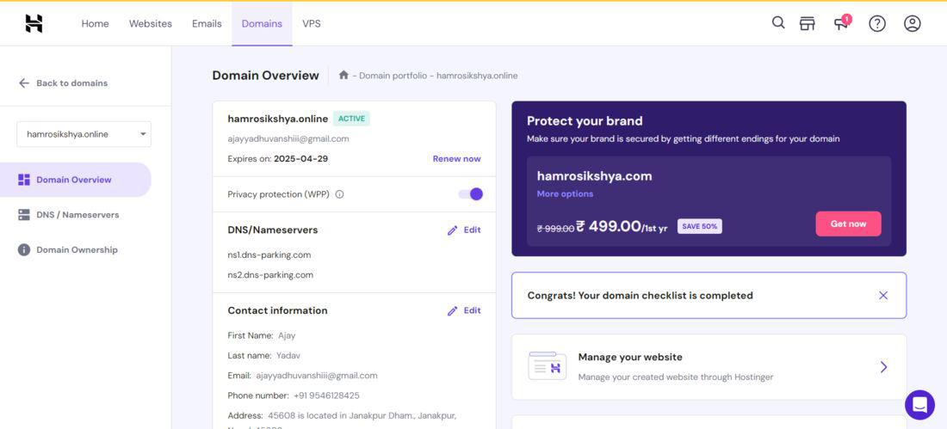Viewport: 947px width, 429px height.
Task: Open the live chat bubble icon
Action: point(919,405)
